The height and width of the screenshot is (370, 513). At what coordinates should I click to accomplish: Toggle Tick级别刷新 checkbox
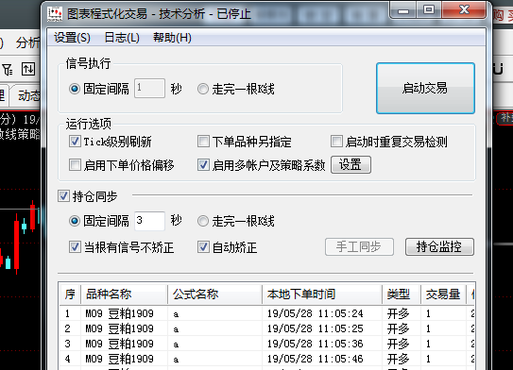[75, 142]
